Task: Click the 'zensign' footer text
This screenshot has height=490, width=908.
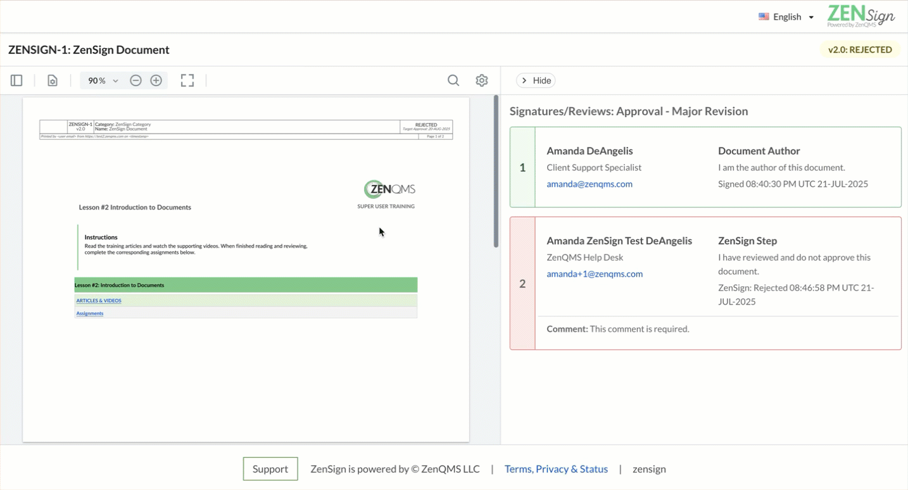Action: tap(649, 469)
